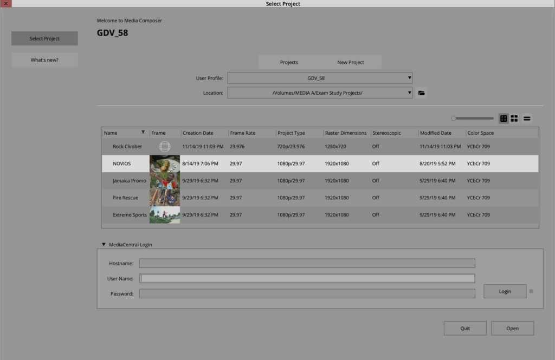Screen dimensions: 555x360
Task: Open the folder browser beside Location
Action: click(422, 92)
